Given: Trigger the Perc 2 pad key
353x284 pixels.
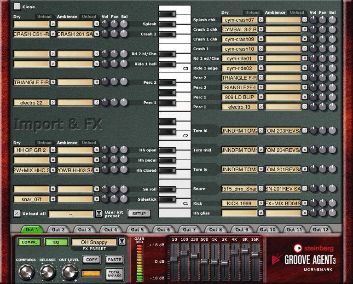Looking at the screenshot, I should pos(167,82).
